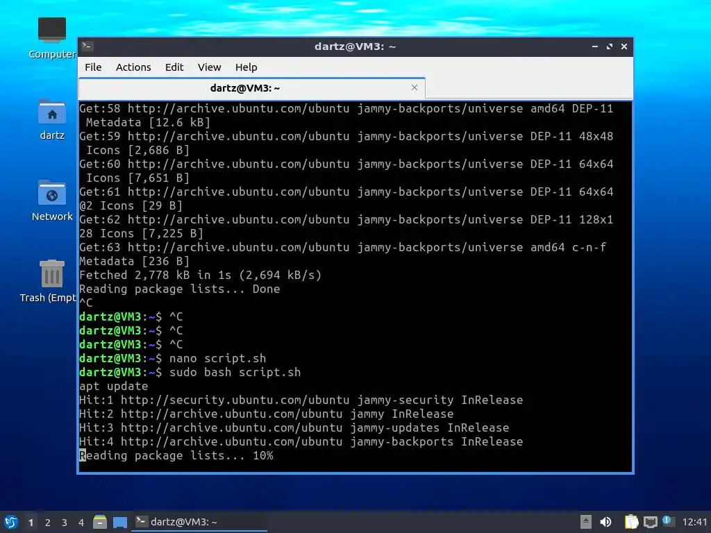The width and height of the screenshot is (711, 533).
Task: Open the View menu
Action: pos(209,67)
